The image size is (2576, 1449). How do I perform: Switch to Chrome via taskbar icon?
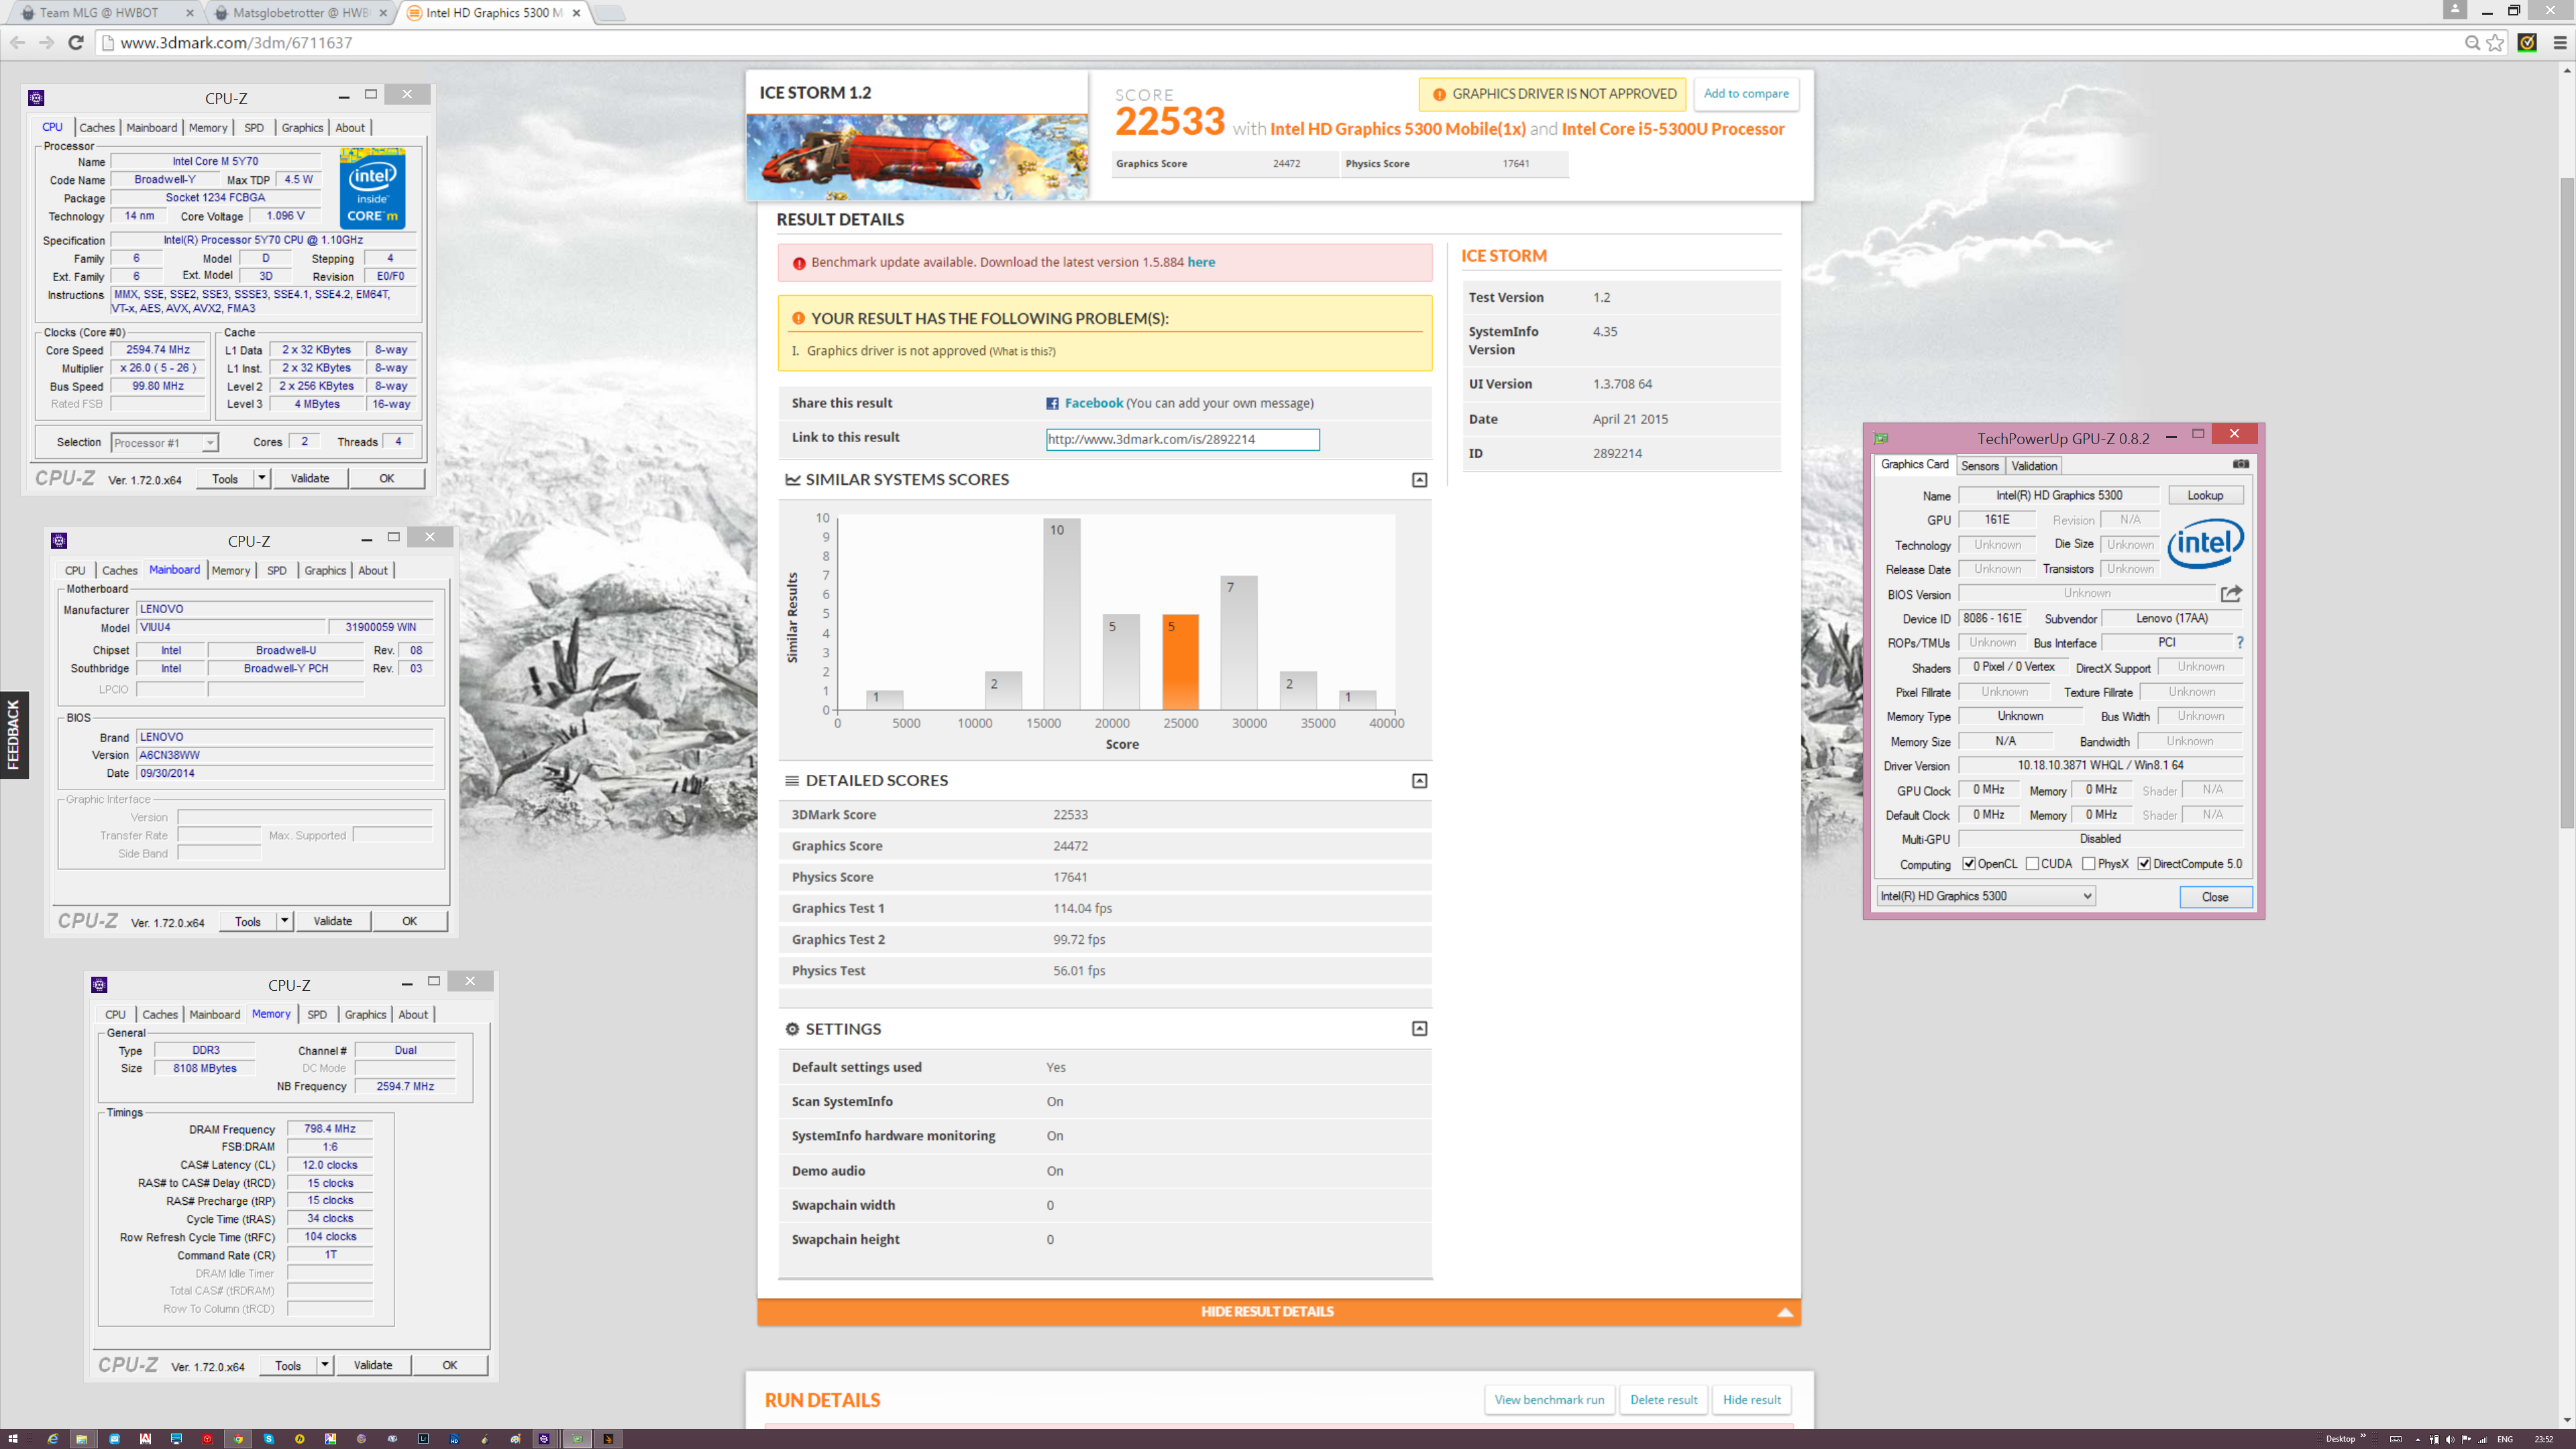238,1439
